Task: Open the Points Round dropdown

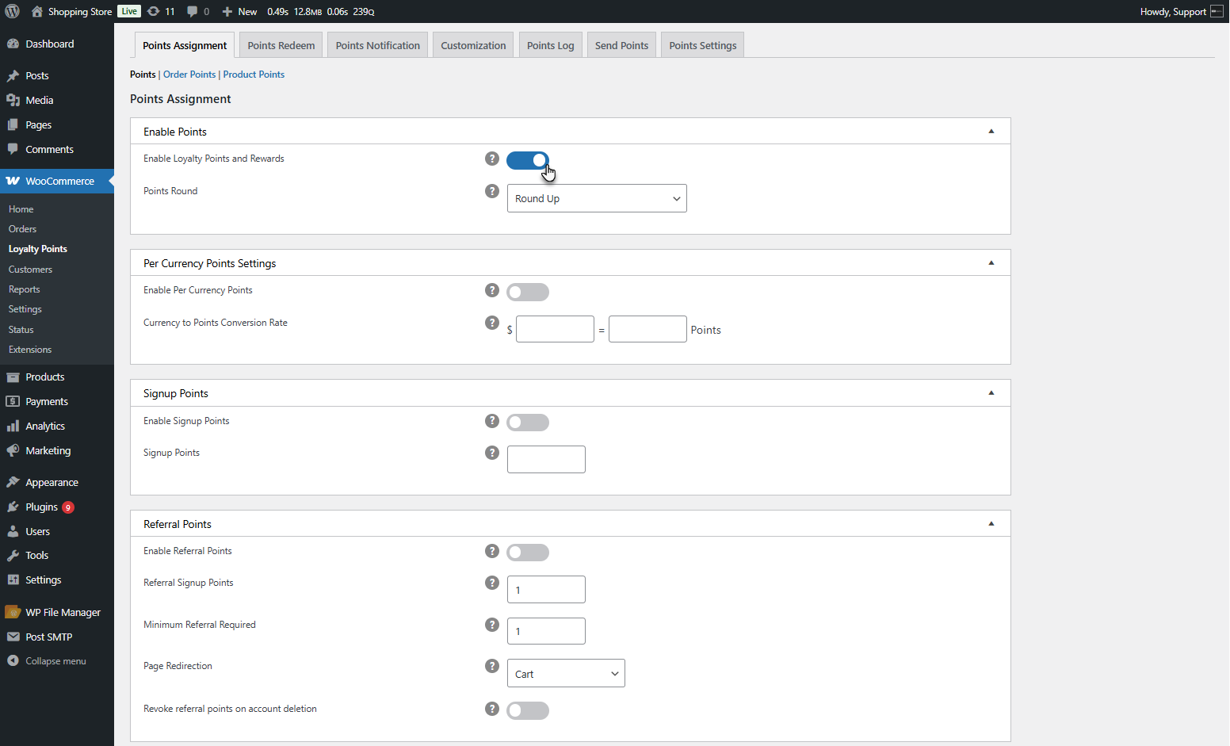Action: 597,198
